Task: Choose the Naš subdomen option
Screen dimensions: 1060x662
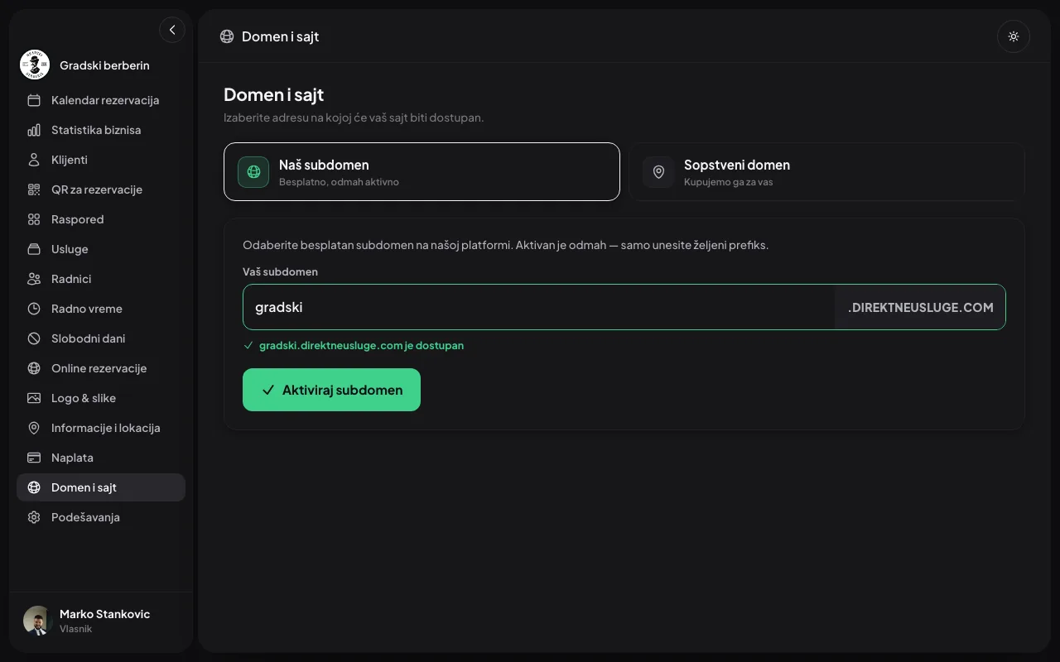Action: 422,171
